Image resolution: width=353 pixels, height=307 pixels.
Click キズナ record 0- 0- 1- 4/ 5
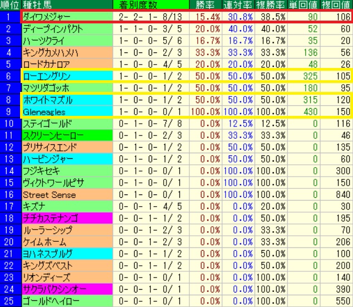point(150,206)
